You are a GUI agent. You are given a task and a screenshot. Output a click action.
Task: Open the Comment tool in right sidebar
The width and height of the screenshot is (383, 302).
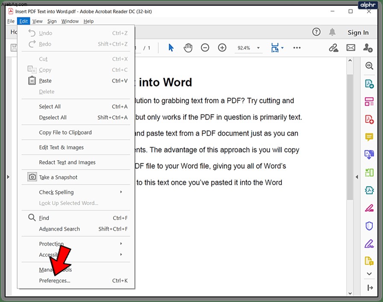[x=369, y=137]
